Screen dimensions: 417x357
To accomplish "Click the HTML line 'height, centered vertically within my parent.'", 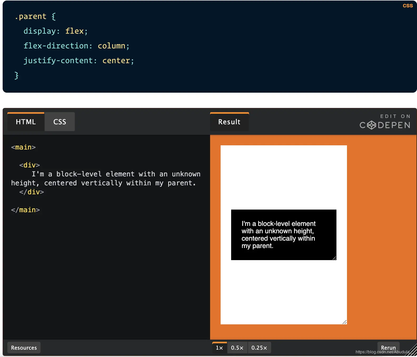I will pyautogui.click(x=103, y=183).
